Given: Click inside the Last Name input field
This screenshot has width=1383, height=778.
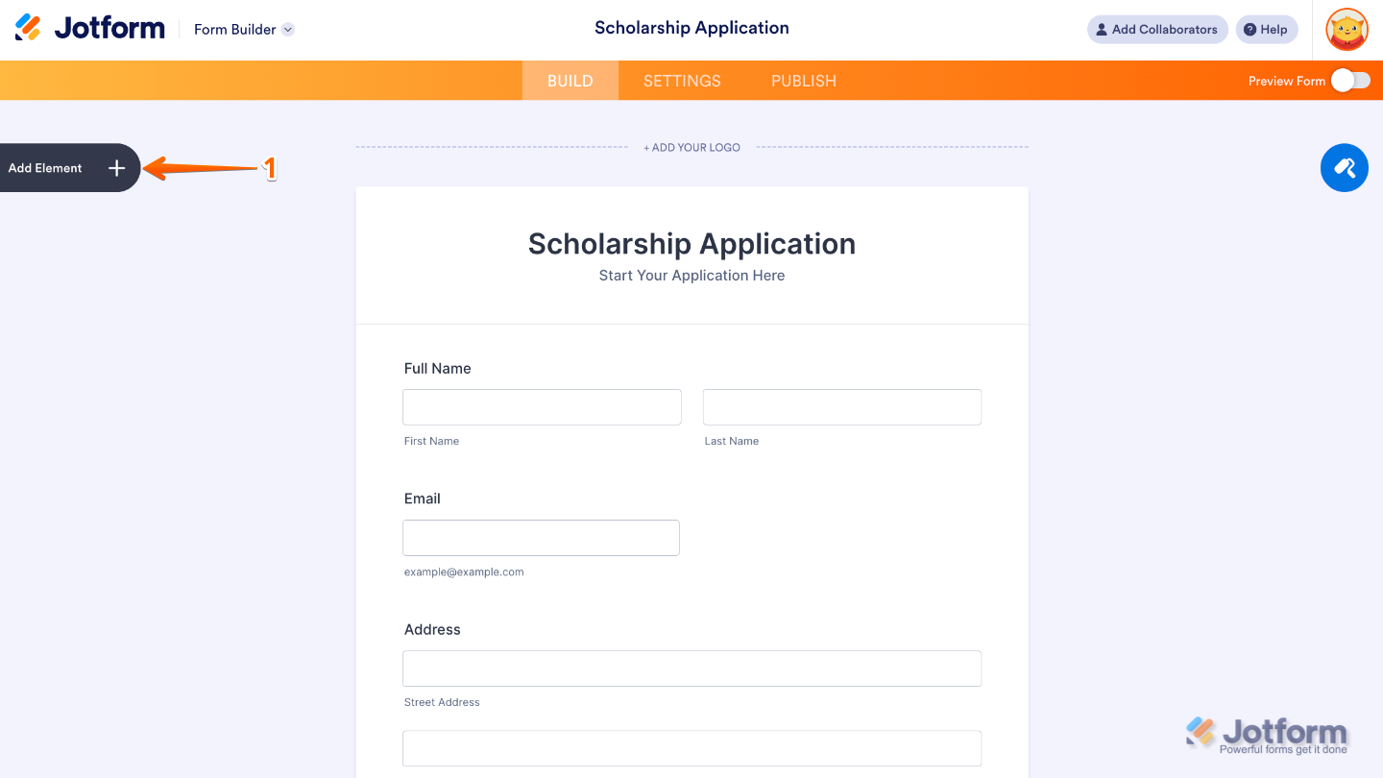Looking at the screenshot, I should coord(841,406).
